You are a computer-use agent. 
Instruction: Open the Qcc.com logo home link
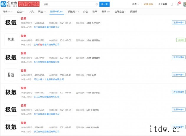click(x=9, y=4)
